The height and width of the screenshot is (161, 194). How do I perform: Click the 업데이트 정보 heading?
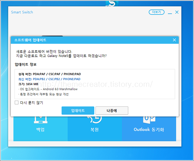(26, 64)
